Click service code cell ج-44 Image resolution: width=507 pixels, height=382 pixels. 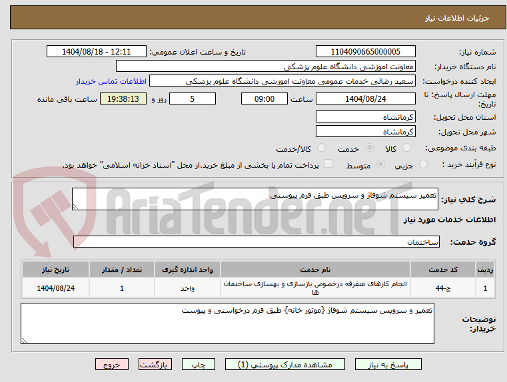click(442, 288)
